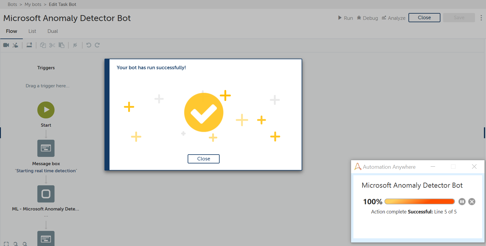
Task: Click the Undo arrow in toolbar
Action: [x=88, y=45]
